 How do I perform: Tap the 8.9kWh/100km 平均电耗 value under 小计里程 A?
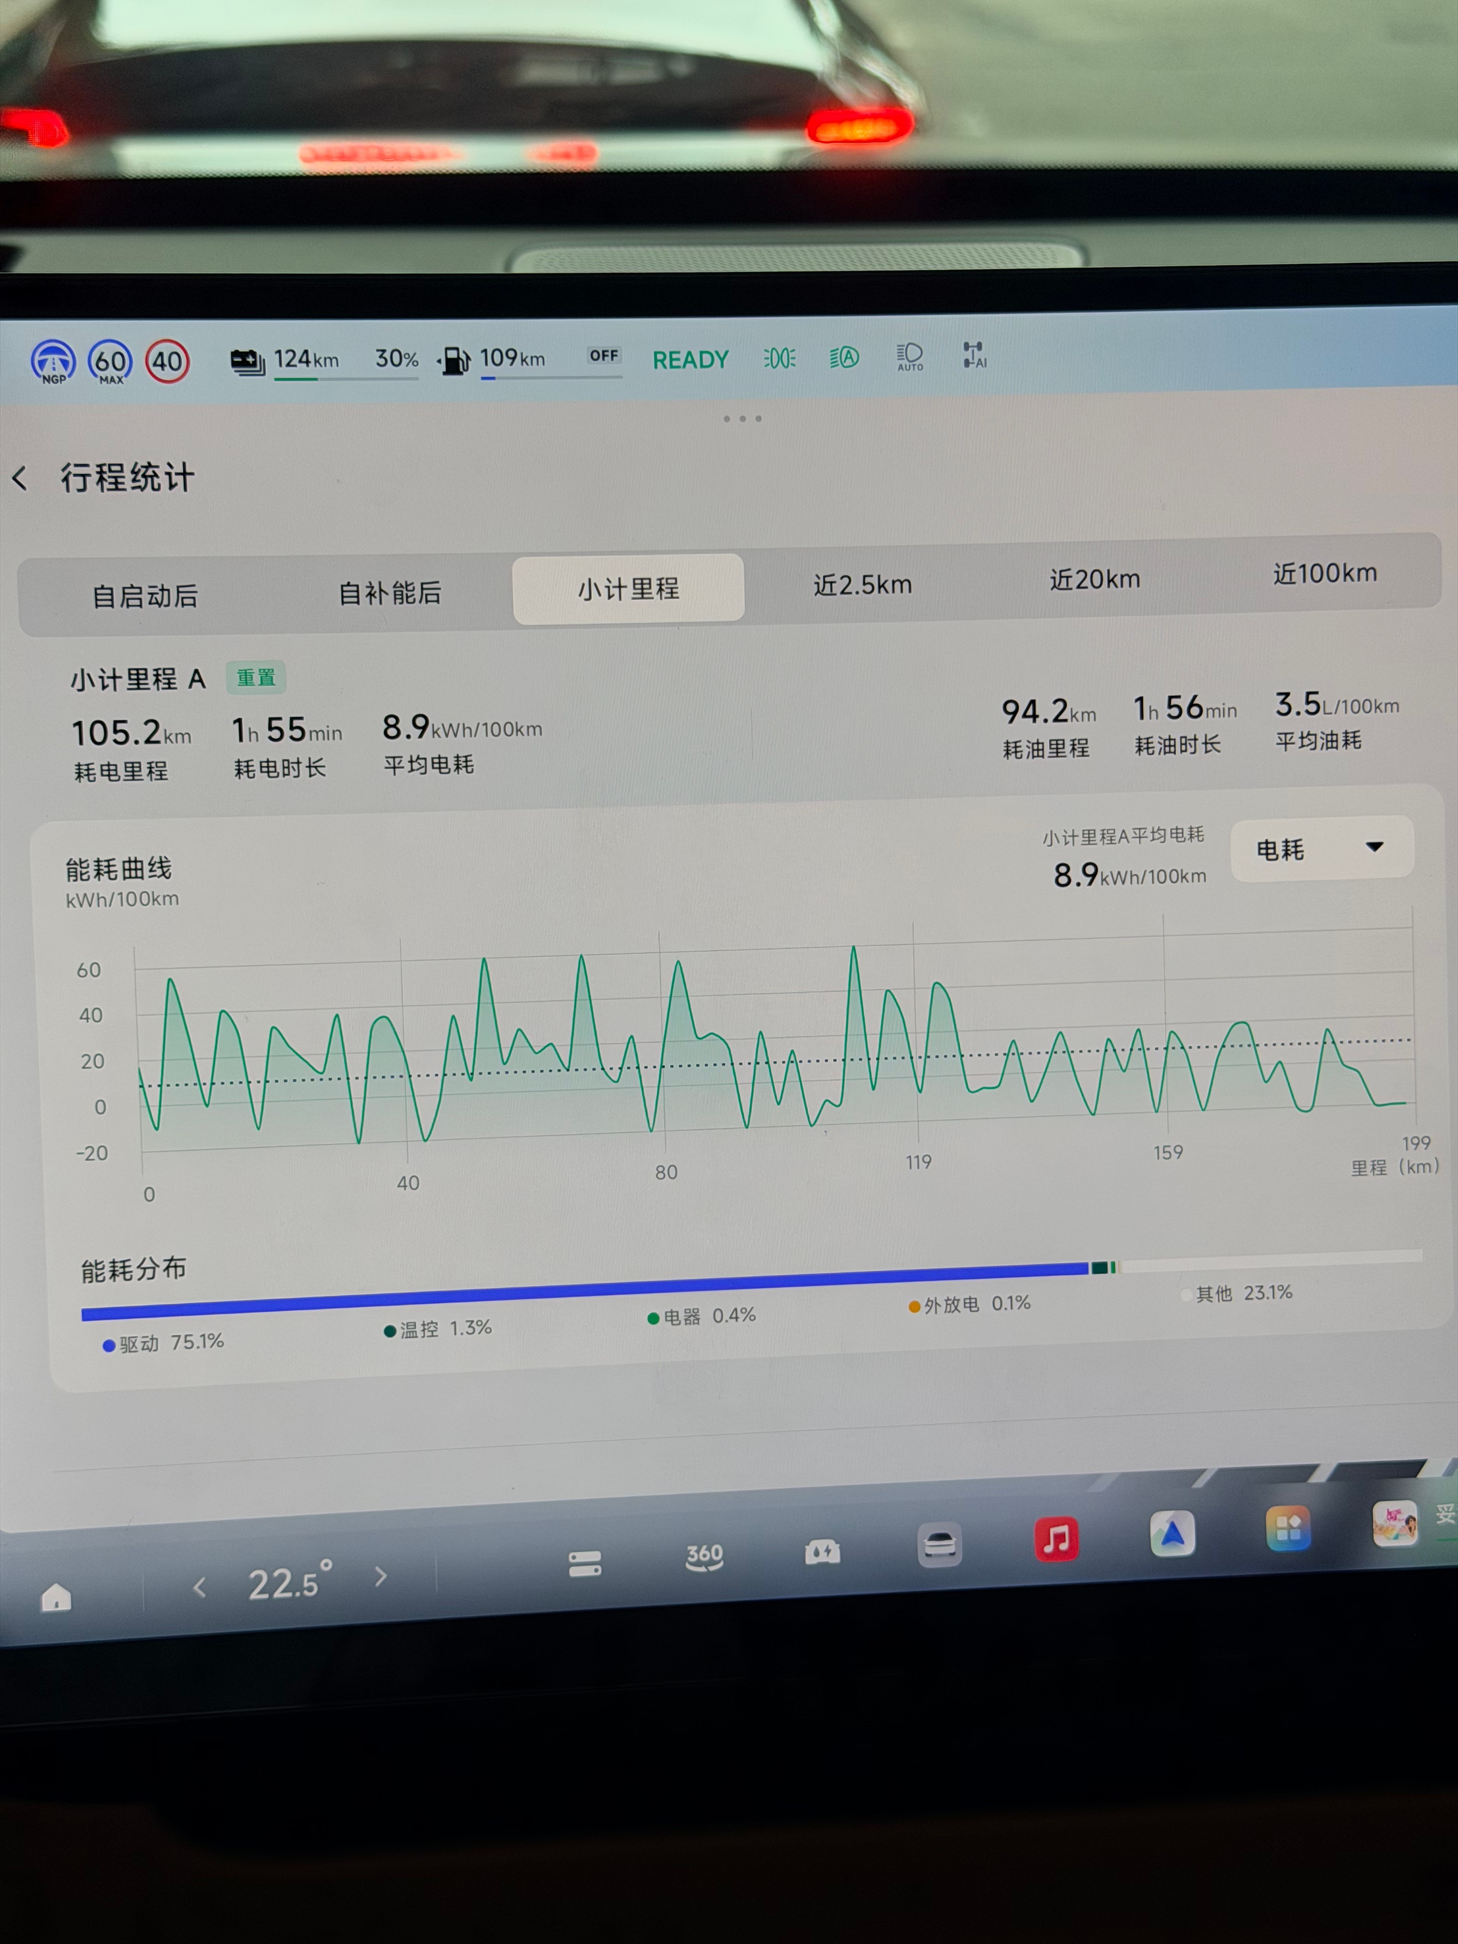click(462, 728)
